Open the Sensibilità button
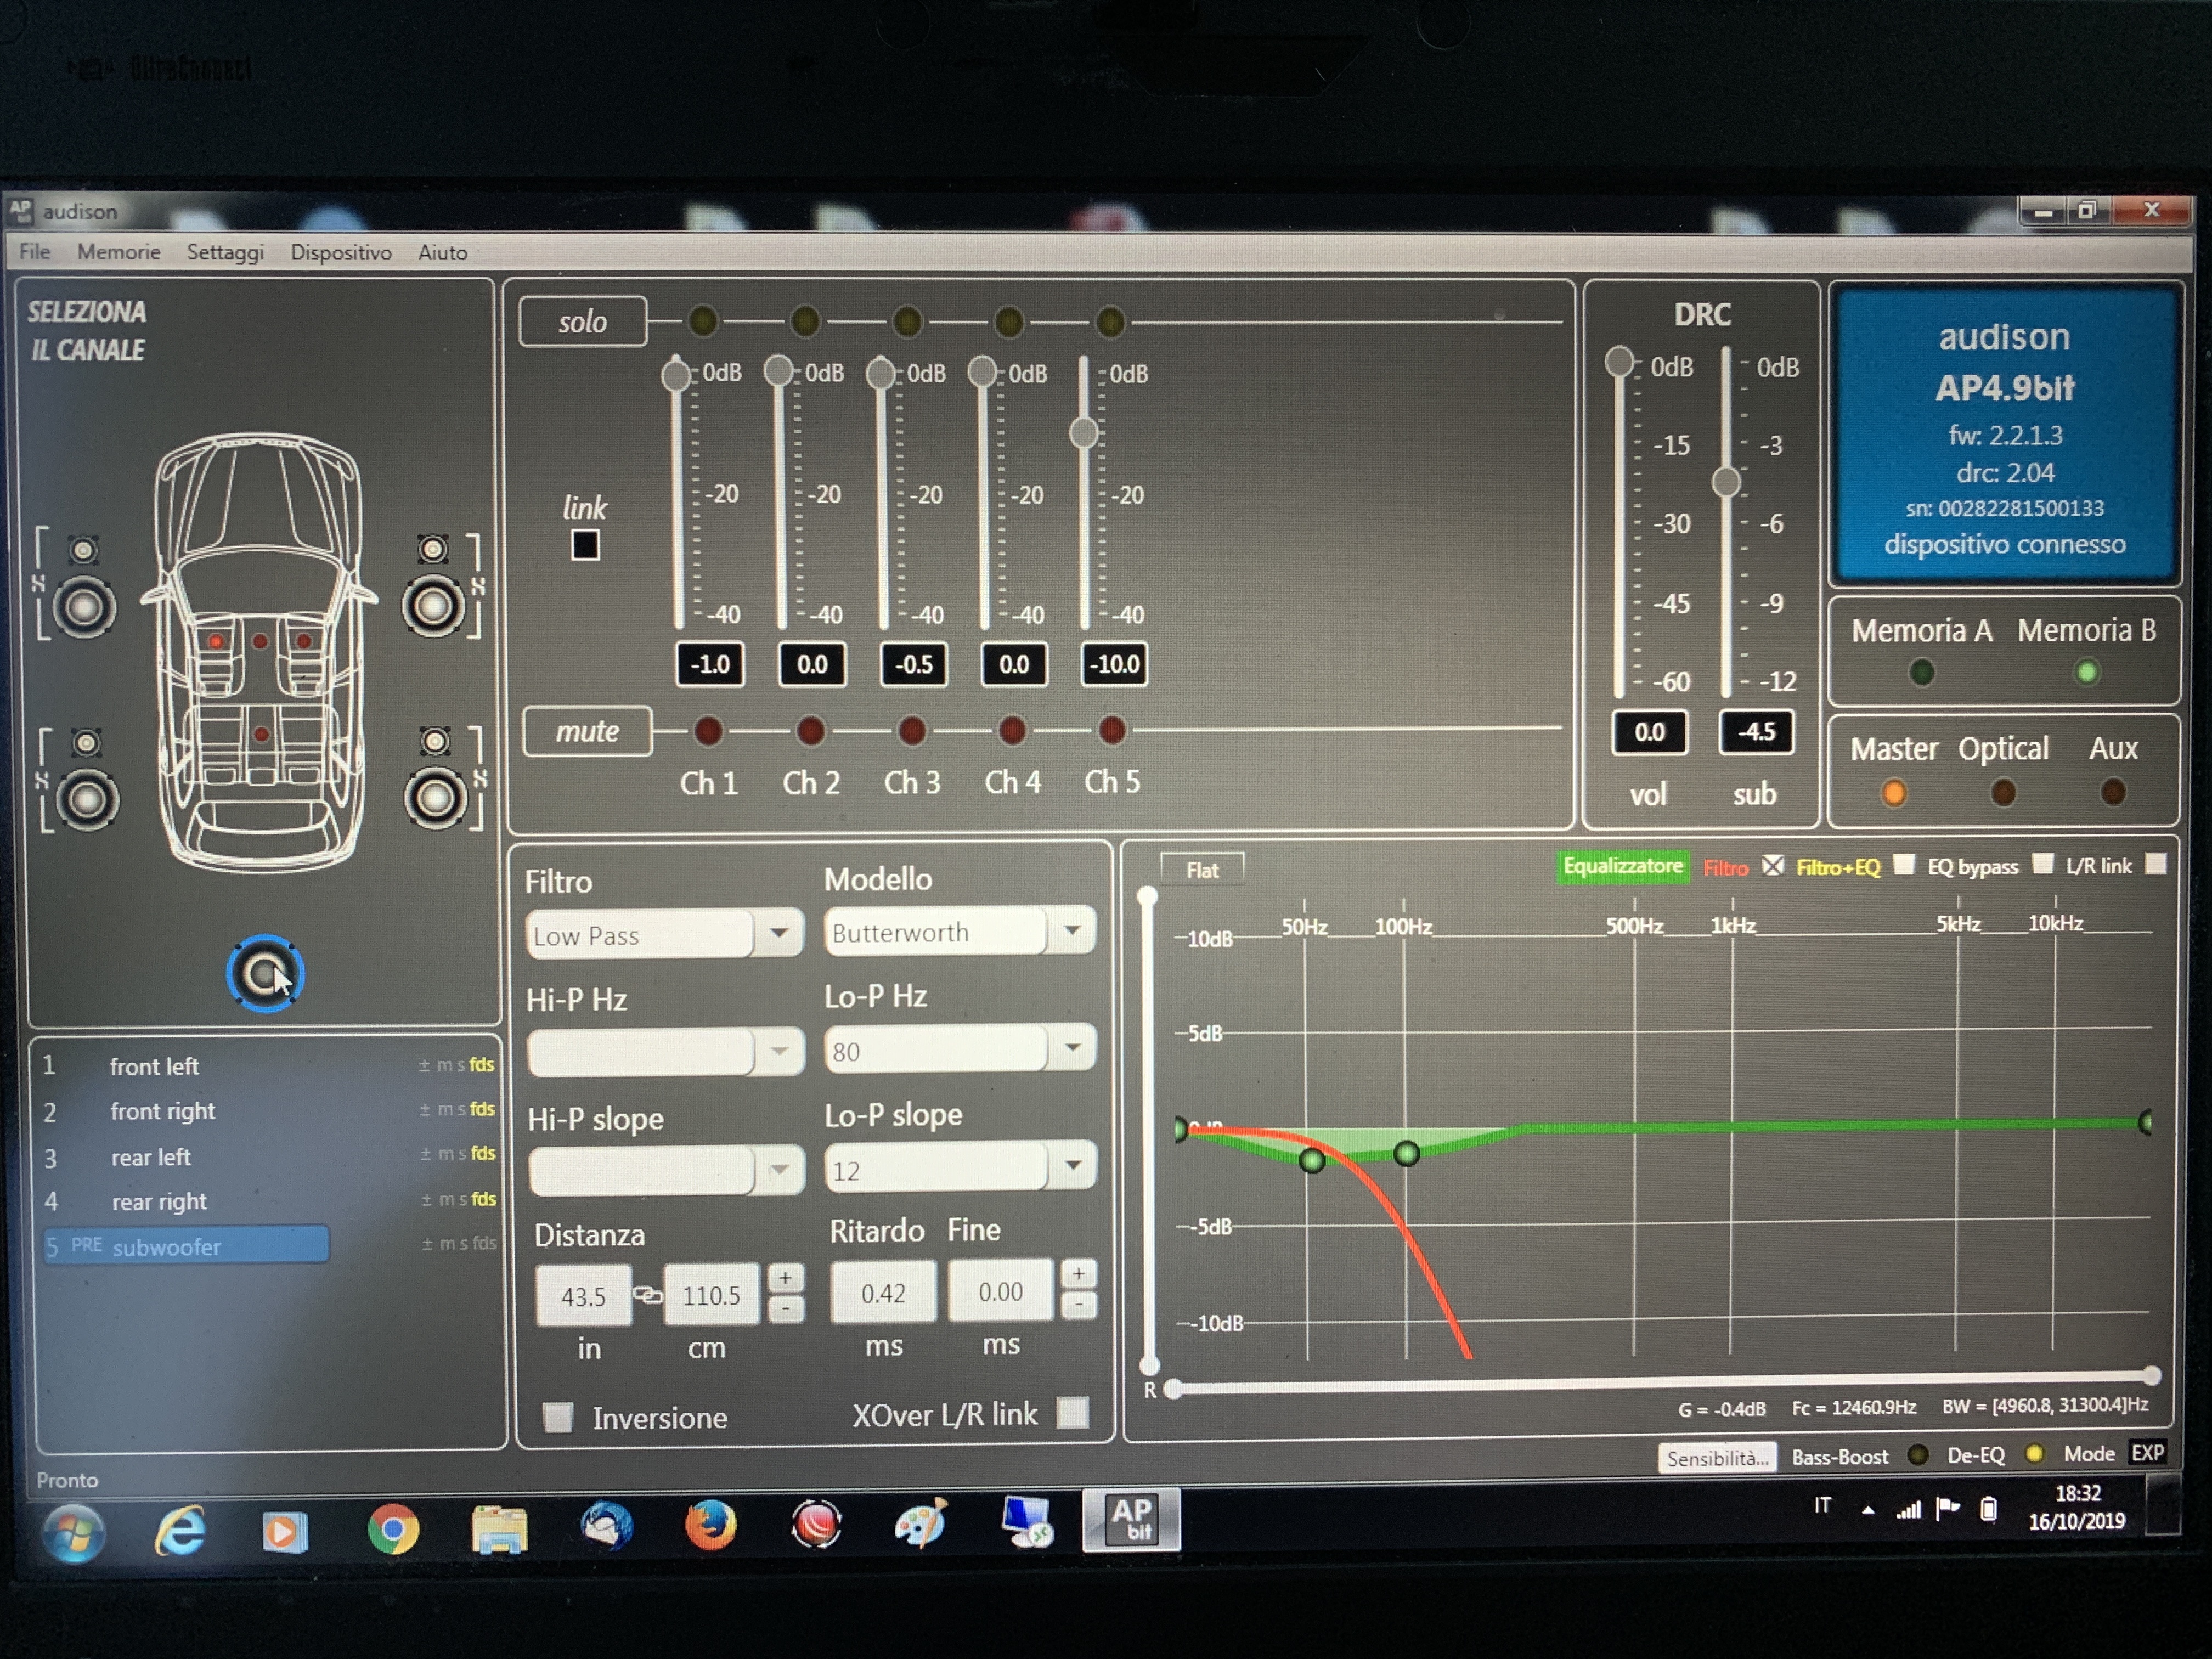Viewport: 2212px width, 1659px height. click(1716, 1457)
